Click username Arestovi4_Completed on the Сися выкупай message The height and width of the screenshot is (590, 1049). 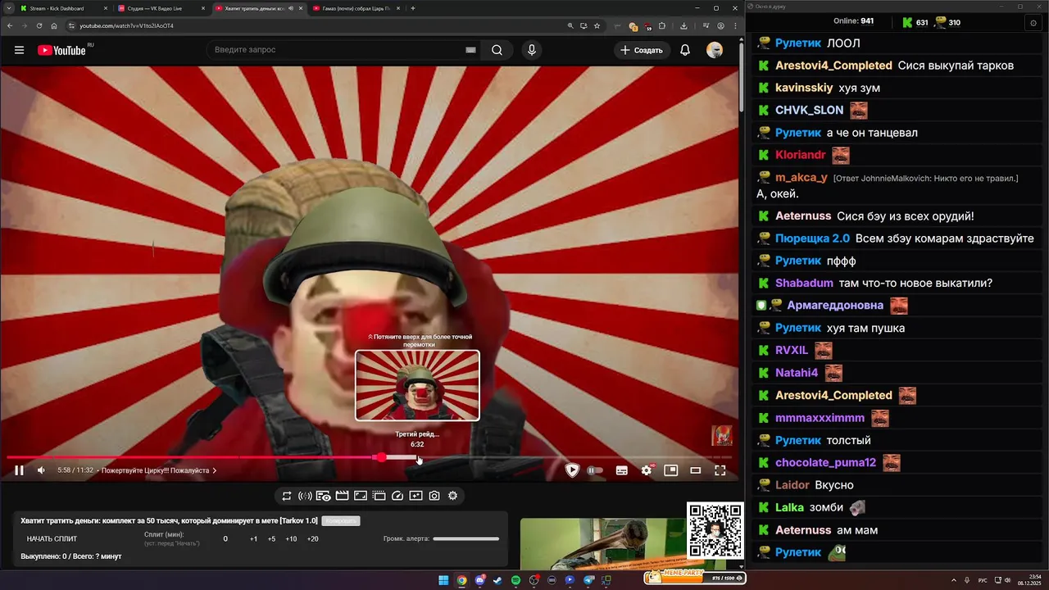[x=833, y=66]
